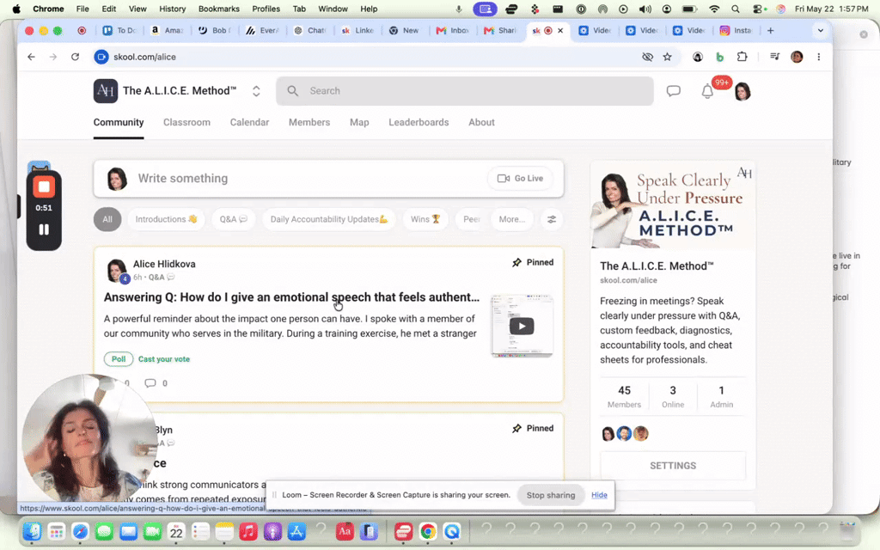Open the Music app in the dock
The width and height of the screenshot is (880, 550).
pos(248,531)
